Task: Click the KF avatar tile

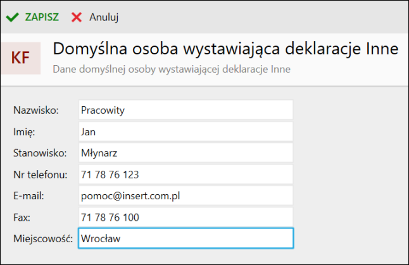Action: 21,58
